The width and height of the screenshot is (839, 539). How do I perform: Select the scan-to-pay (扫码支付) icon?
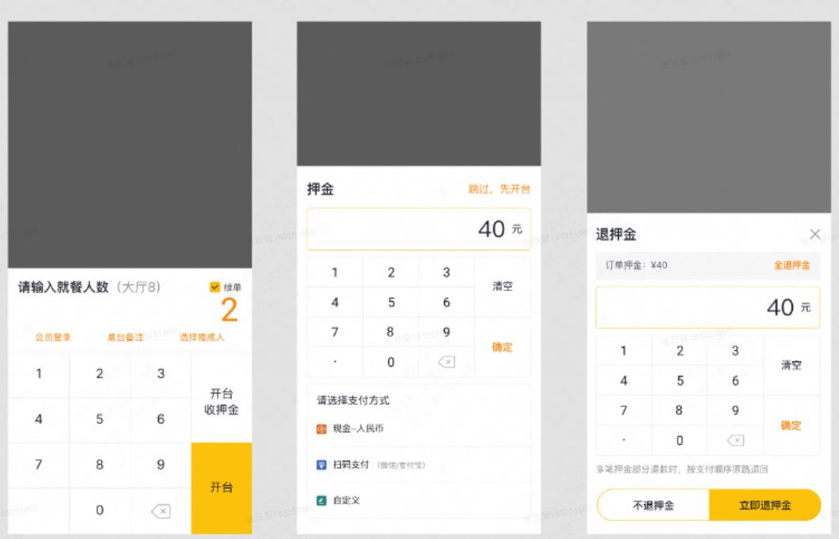point(323,465)
